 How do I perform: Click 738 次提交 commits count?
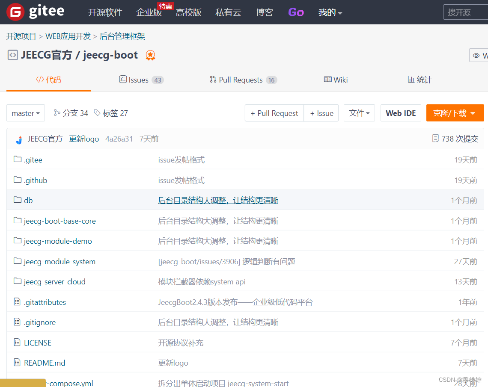tap(460, 139)
